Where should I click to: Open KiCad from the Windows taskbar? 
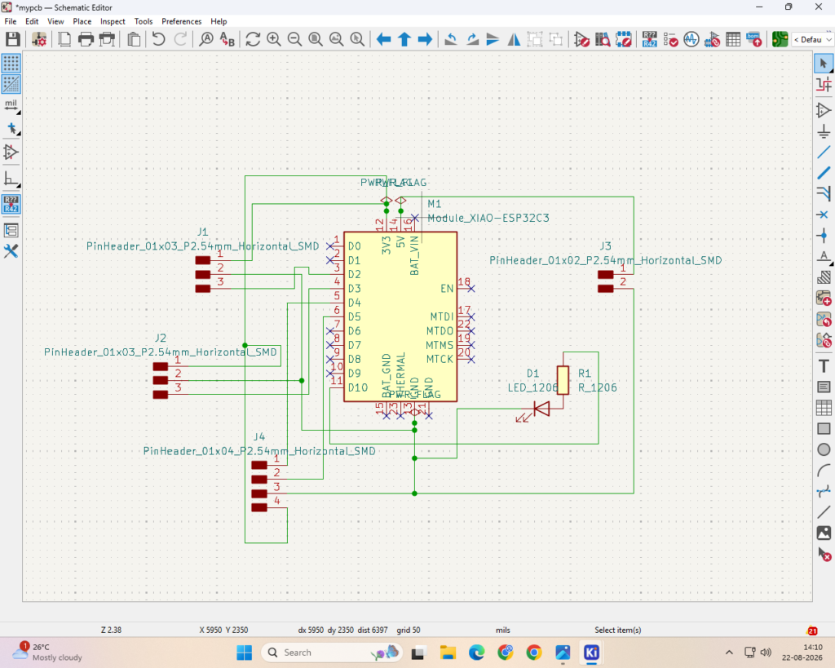[x=592, y=653]
